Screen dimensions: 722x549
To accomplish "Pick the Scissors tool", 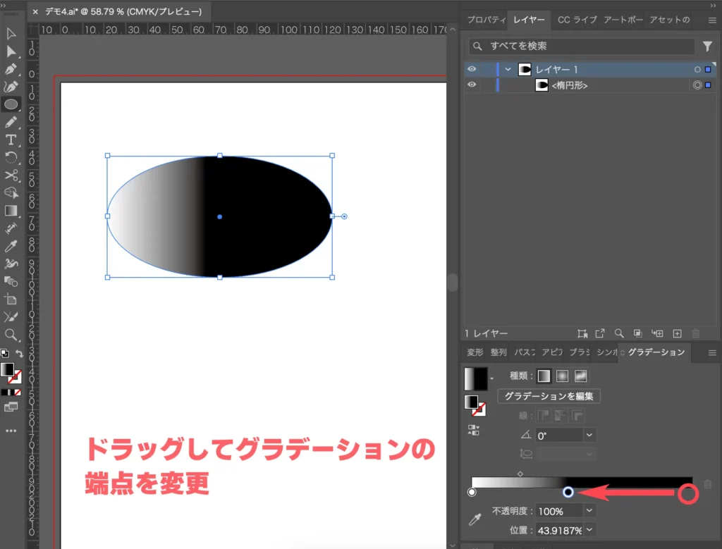I will pyautogui.click(x=11, y=175).
